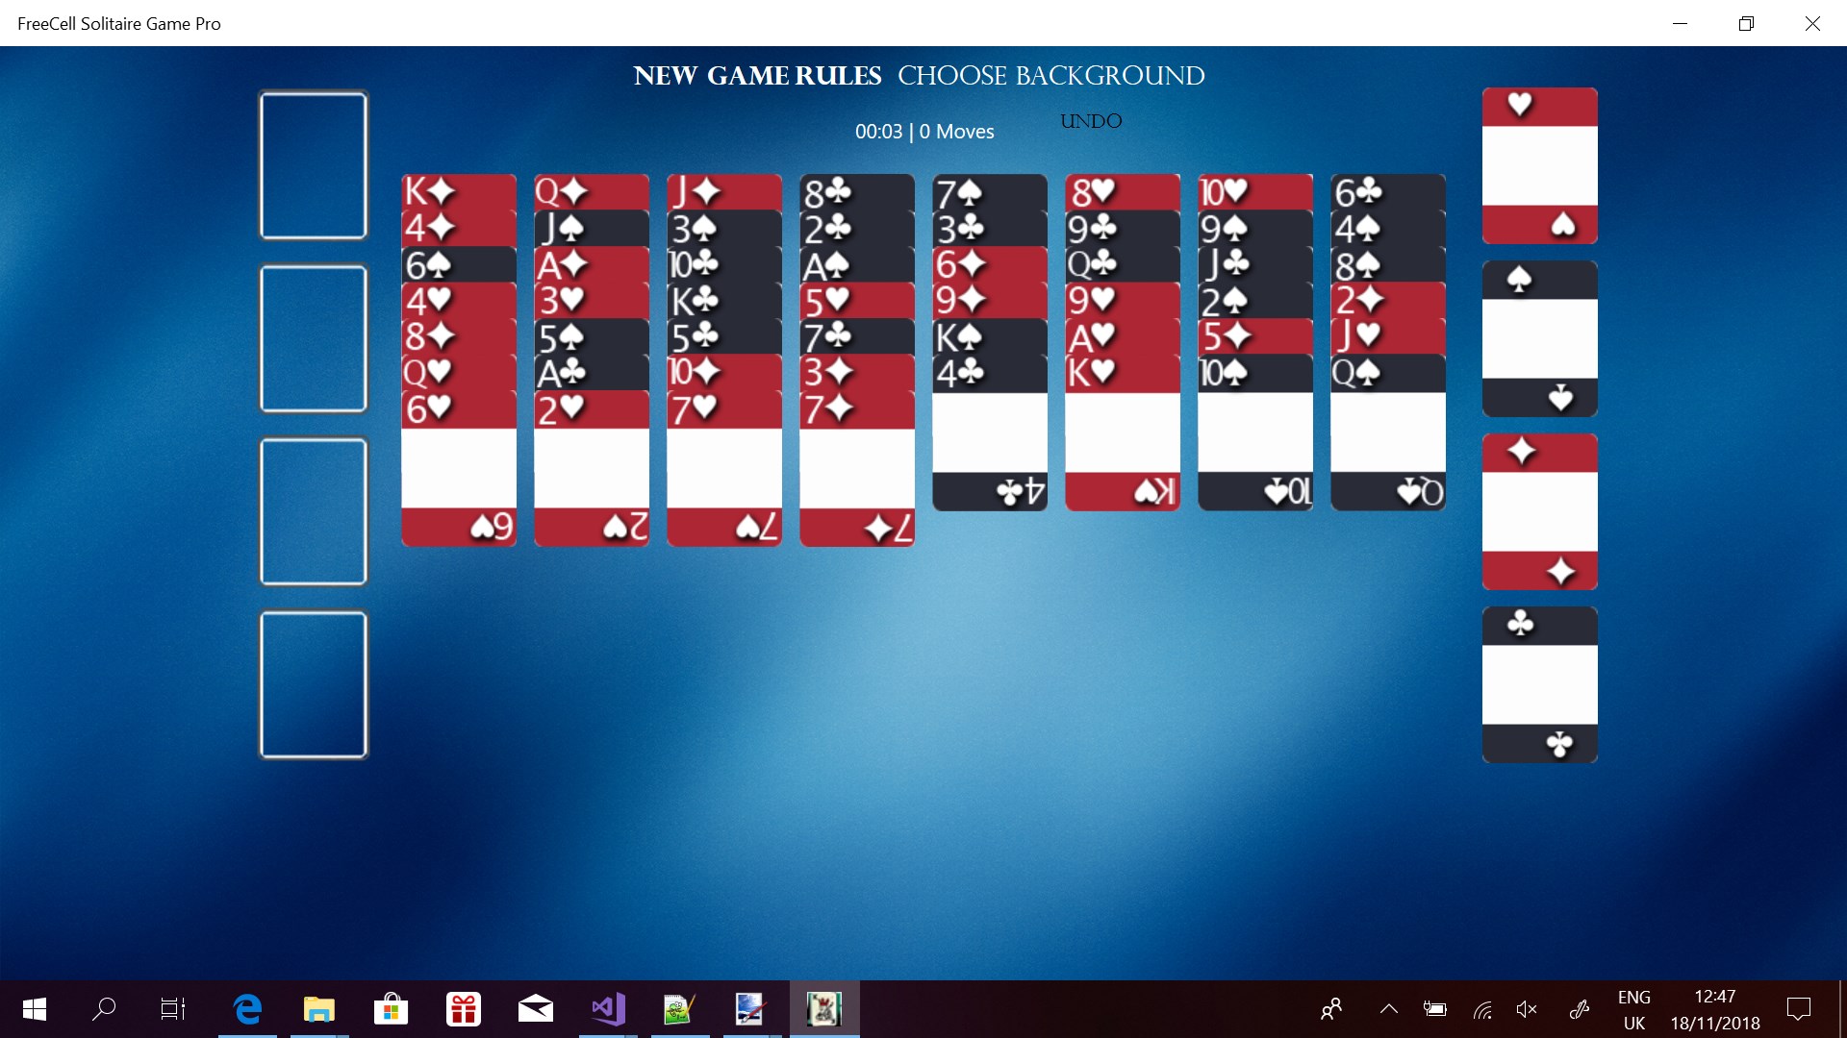The image size is (1847, 1038).
Task: Click the diamonds foundation pile
Action: (1539, 511)
